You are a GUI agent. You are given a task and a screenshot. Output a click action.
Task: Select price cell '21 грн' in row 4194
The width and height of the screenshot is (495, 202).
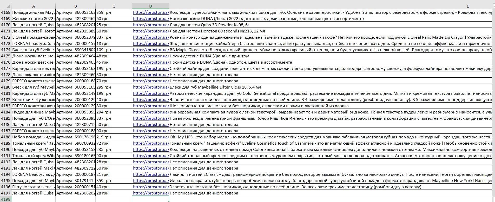pyautogui.click(x=114, y=174)
